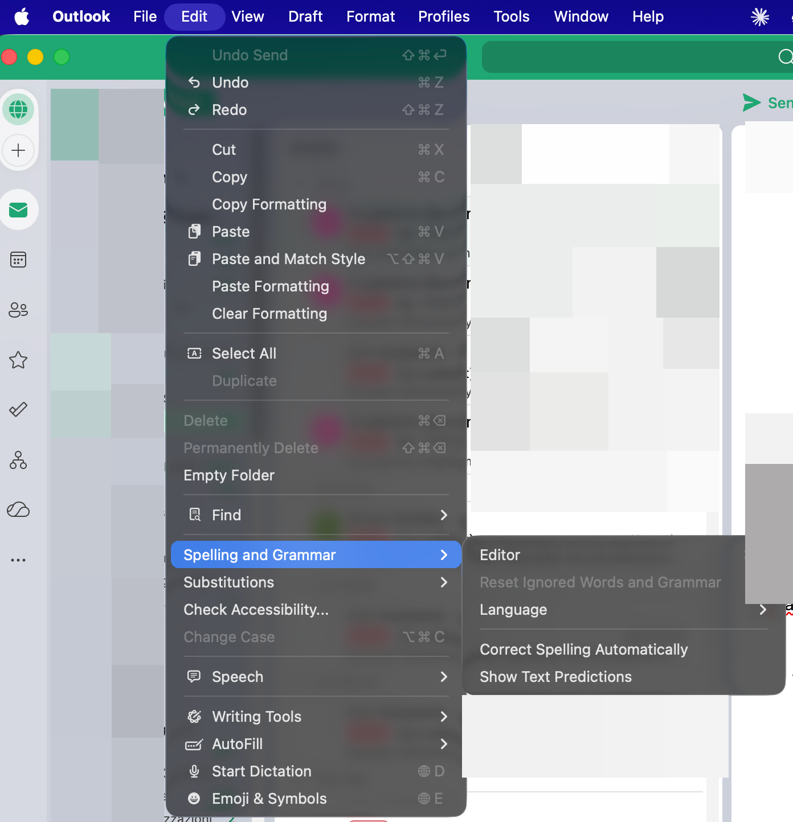This screenshot has height=822, width=793.
Task: Show more apps via ellipsis icon
Action: [x=18, y=560]
